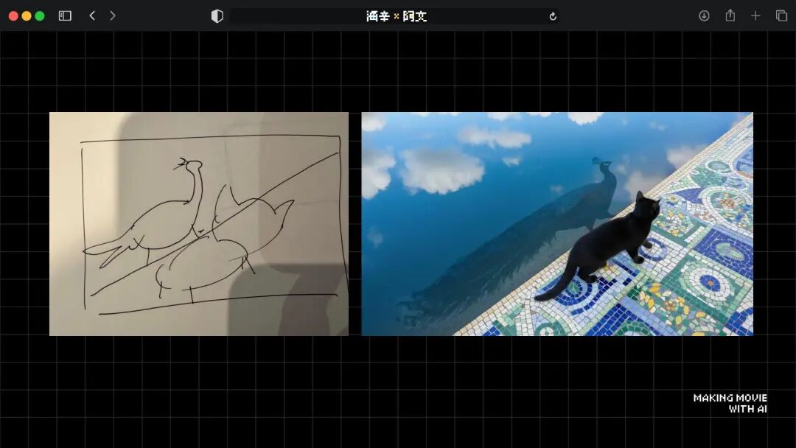Open the Downloads list
796x448 pixels.
tap(705, 15)
